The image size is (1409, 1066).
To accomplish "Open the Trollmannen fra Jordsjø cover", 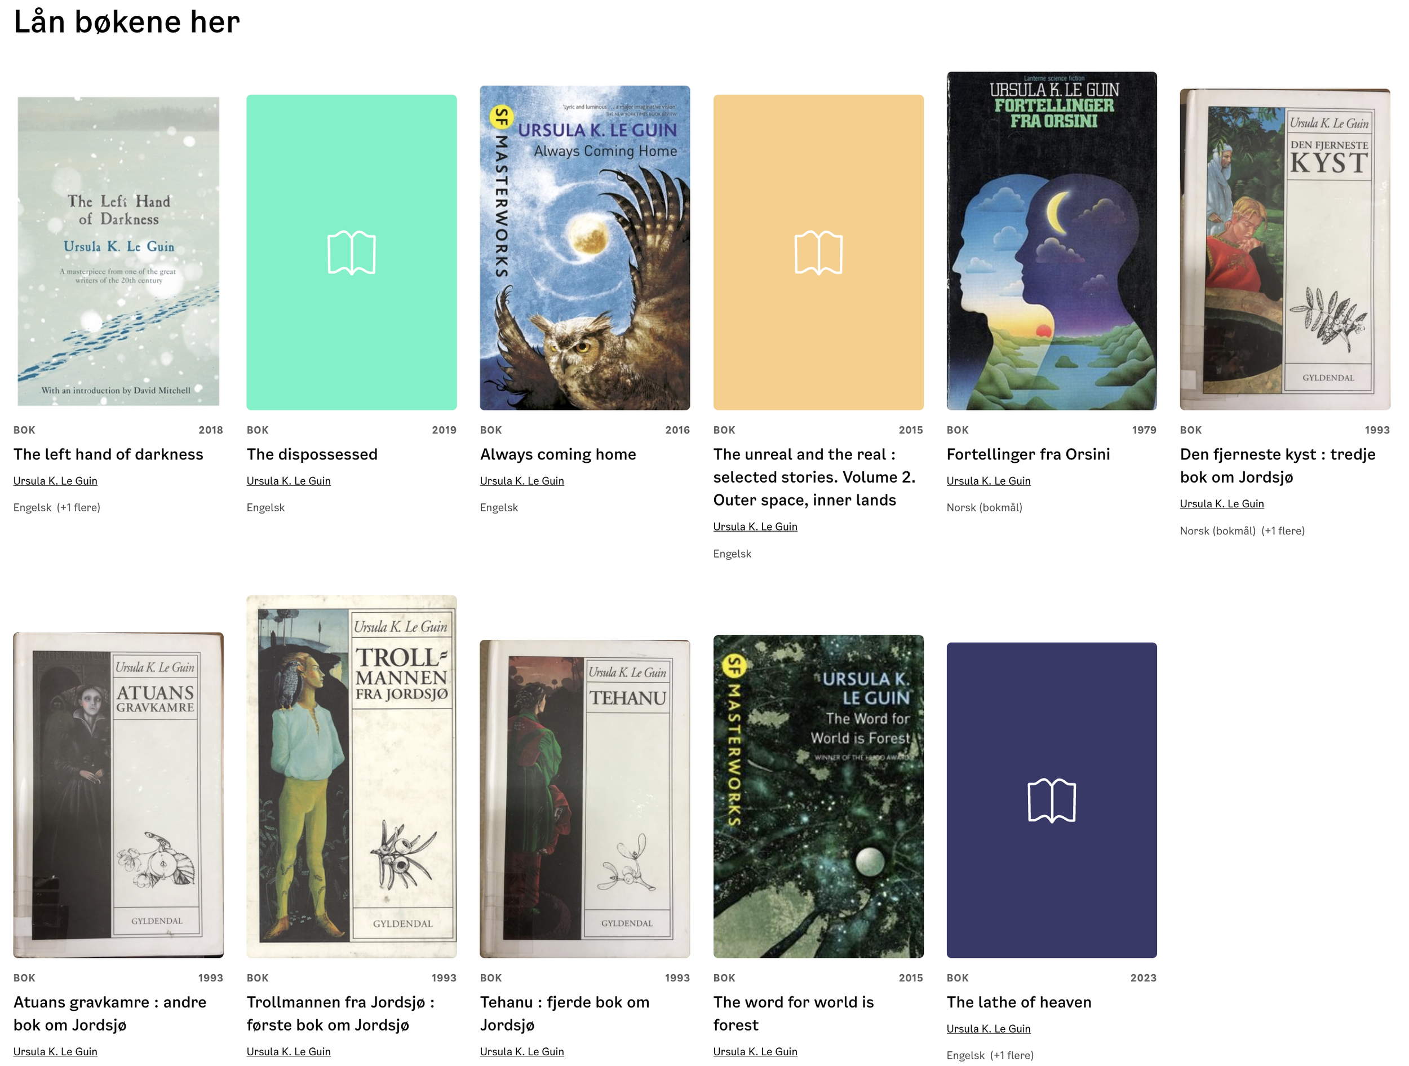I will [352, 777].
